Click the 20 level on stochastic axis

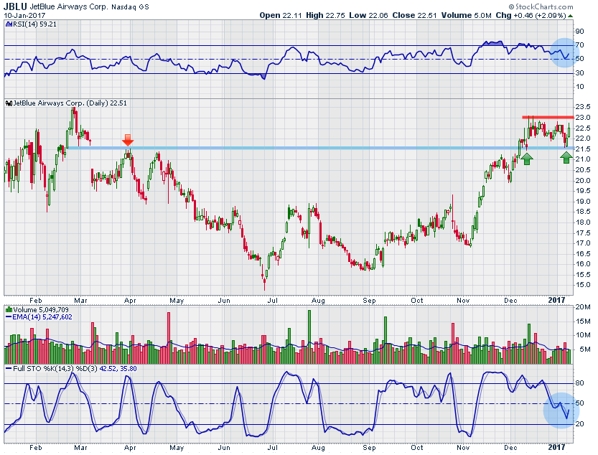pyautogui.click(x=580, y=423)
